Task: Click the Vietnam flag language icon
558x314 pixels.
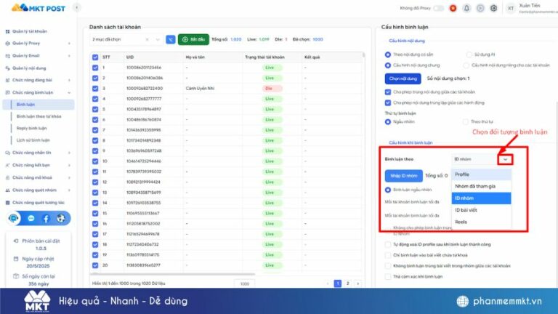Action: pyautogui.click(x=453, y=8)
